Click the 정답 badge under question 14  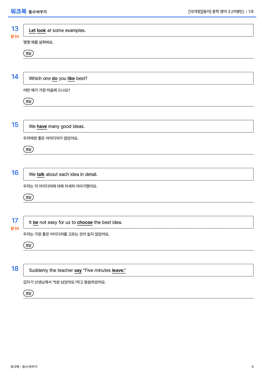pyautogui.click(x=28, y=101)
